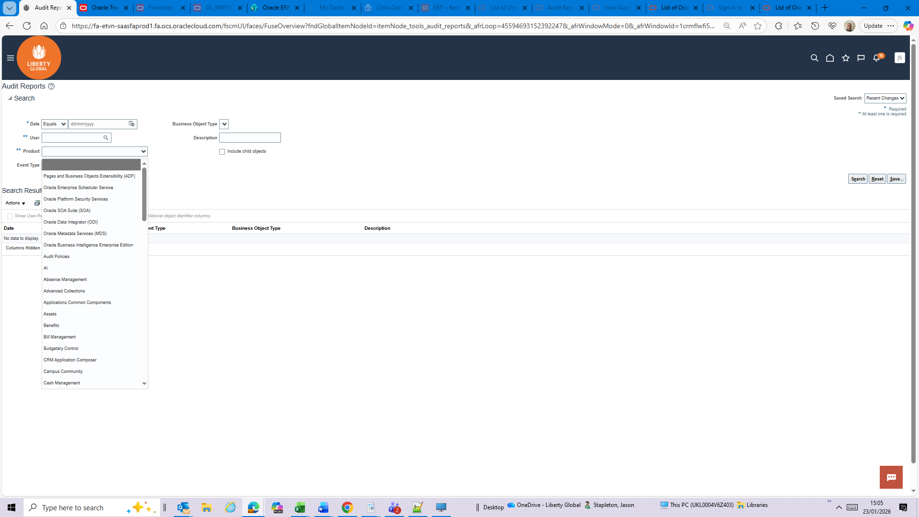Click the product list scrollbar thumb
The width and height of the screenshot is (919, 517).
click(144, 194)
